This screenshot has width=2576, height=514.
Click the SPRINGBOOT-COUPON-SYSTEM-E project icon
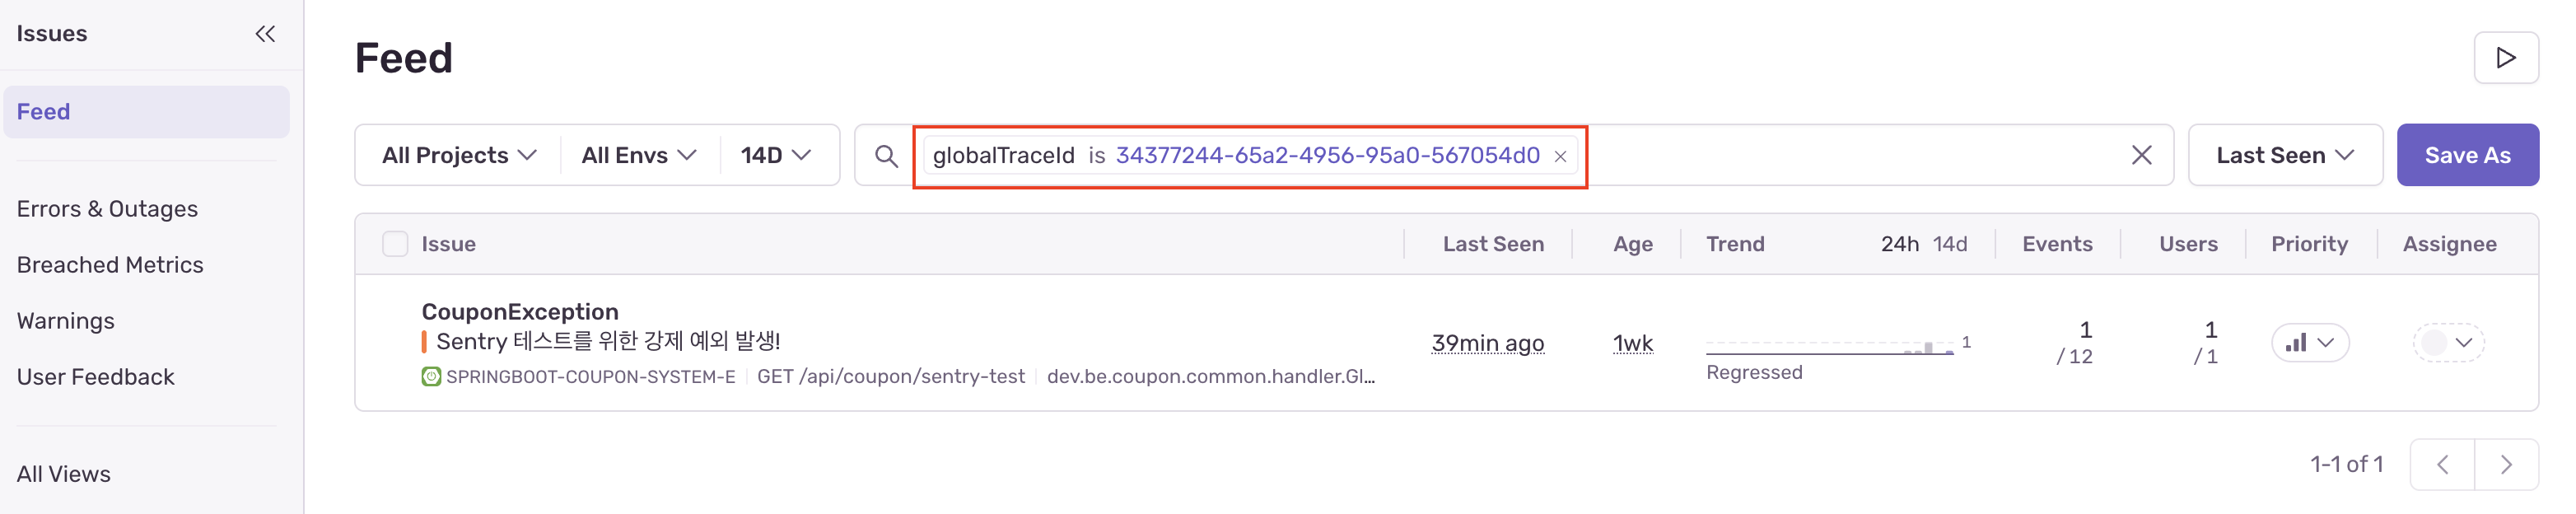click(x=431, y=377)
